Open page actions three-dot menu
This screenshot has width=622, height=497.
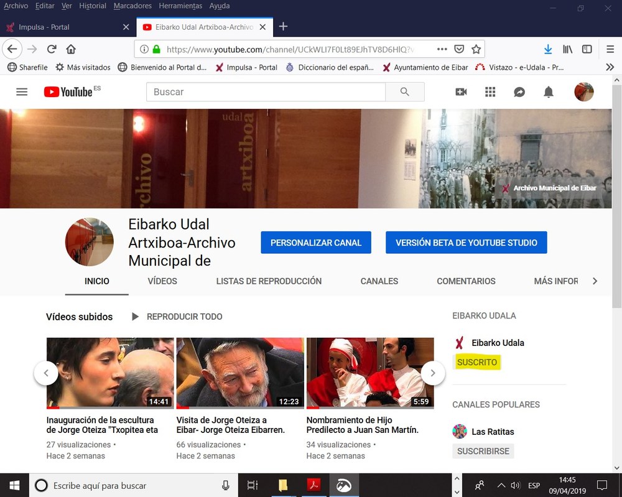[442, 49]
